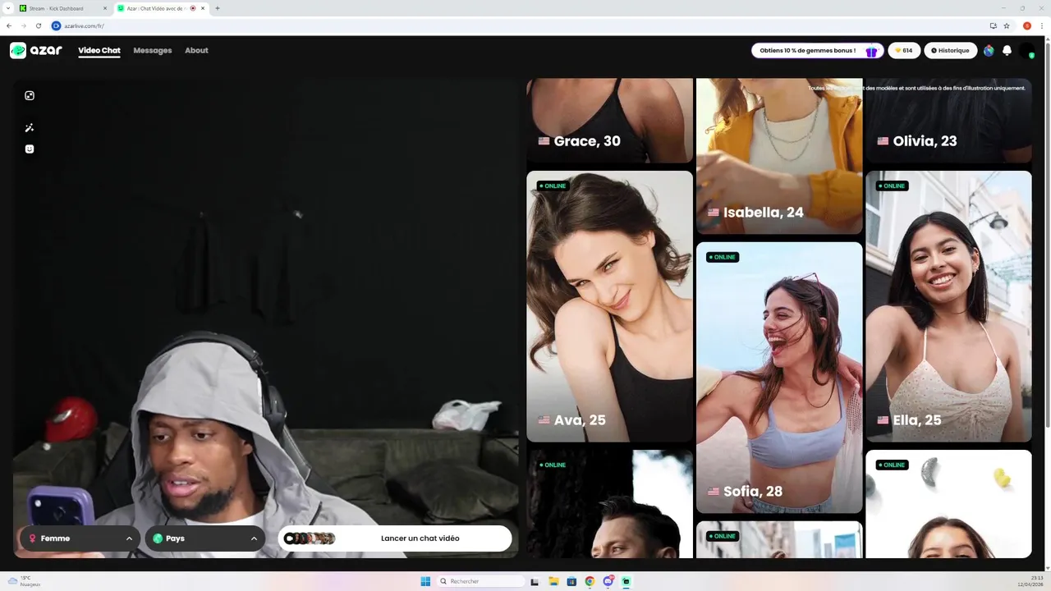Open the Chrome profile icon
This screenshot has width=1051, height=591.
coord(1026,25)
